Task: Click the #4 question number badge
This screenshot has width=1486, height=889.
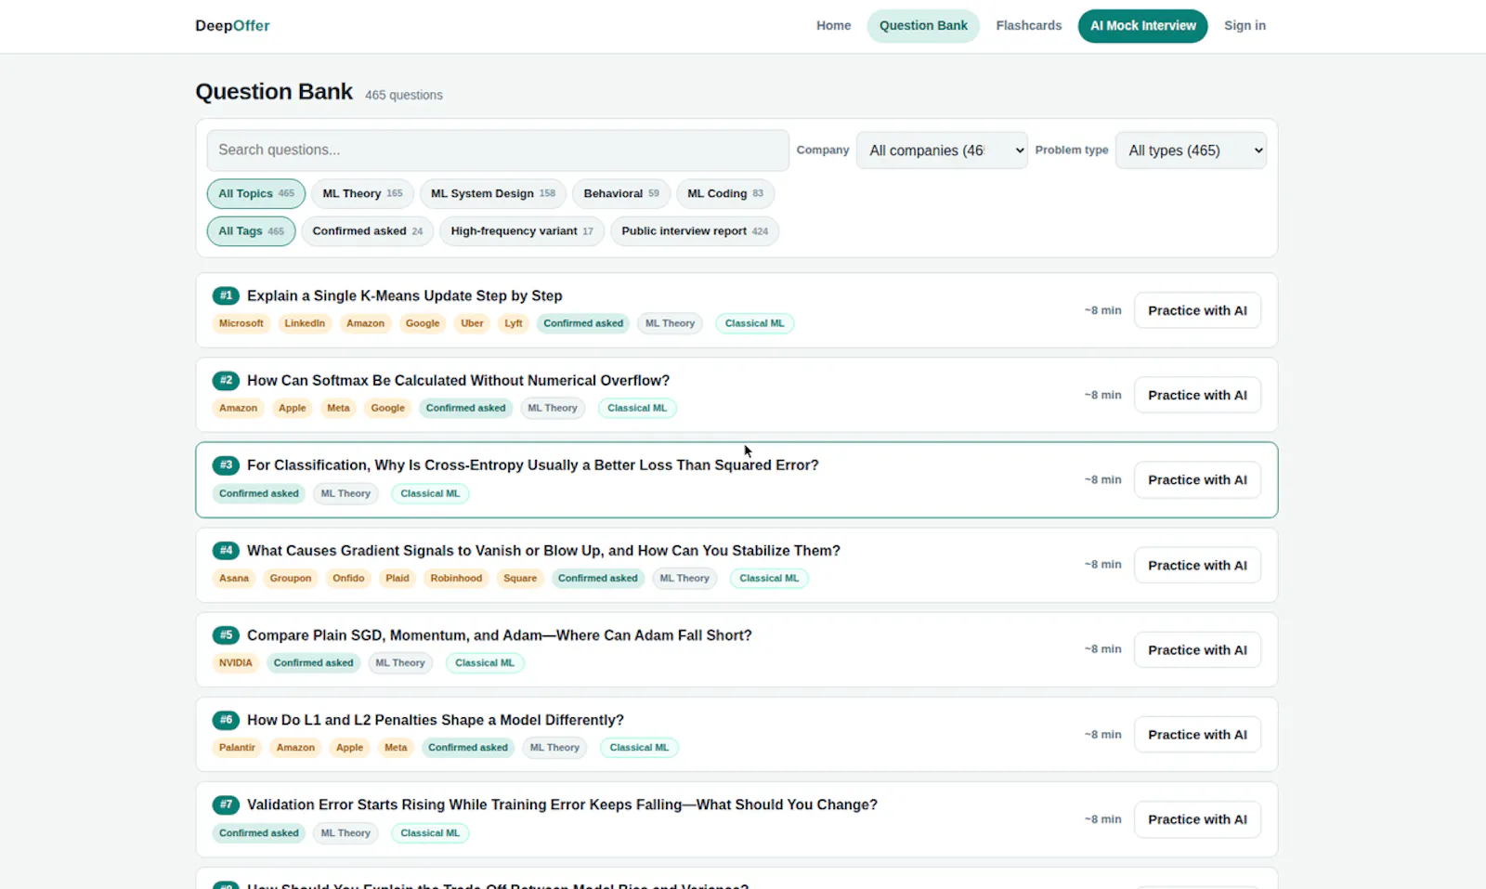Action: coord(226,550)
